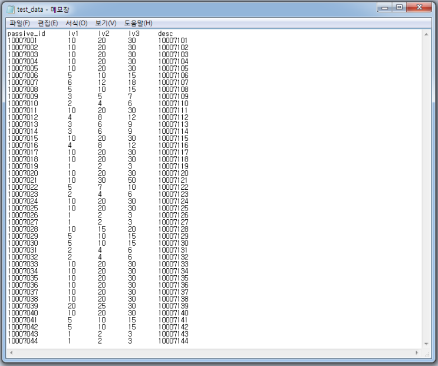Click the value 10007006
The height and width of the screenshot is (366, 438).
(22, 75)
